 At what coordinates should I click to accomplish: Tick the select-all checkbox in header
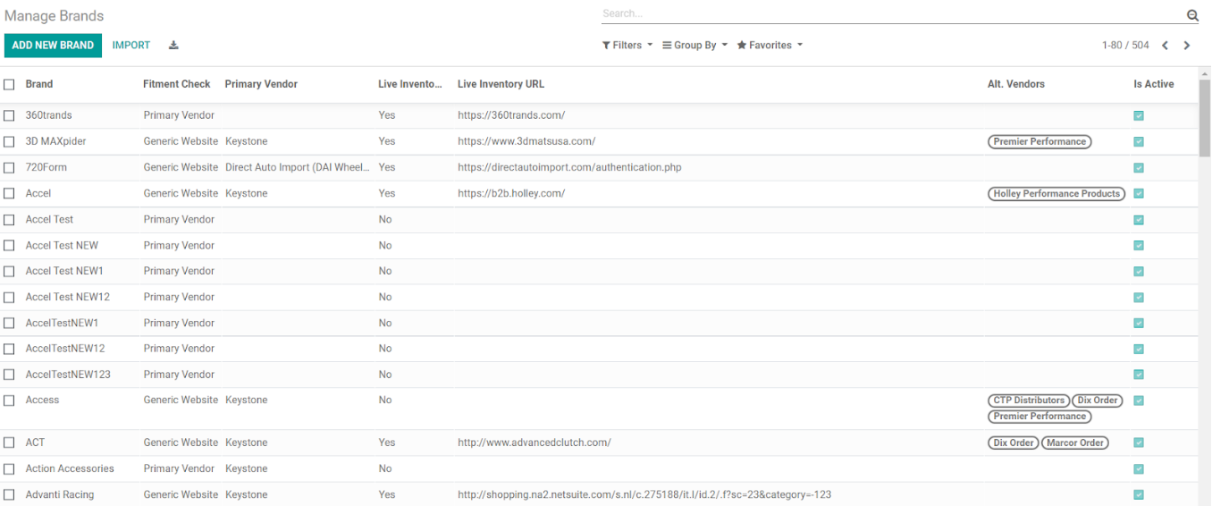[x=9, y=84]
